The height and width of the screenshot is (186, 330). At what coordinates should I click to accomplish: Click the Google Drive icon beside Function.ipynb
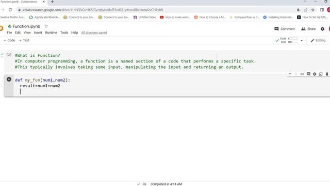click(10, 26)
